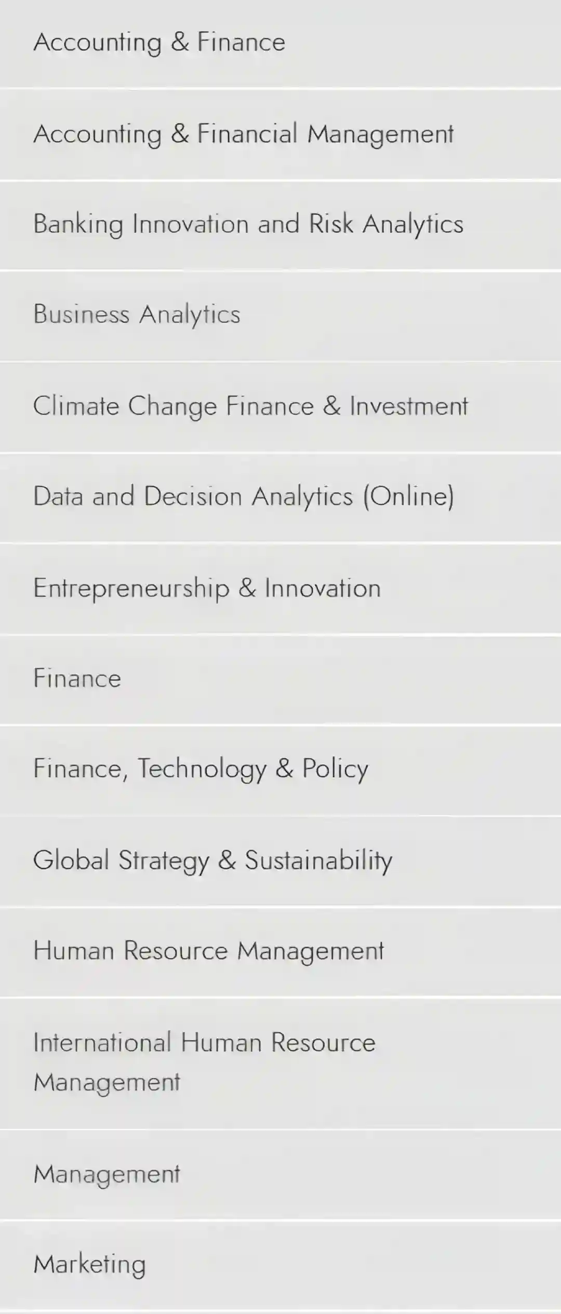Choose the Business Analytics programme
561x1314 pixels.
click(137, 314)
